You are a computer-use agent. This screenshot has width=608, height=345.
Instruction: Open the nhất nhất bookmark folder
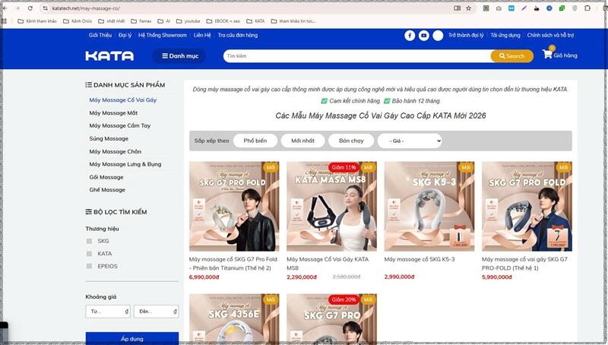(x=112, y=21)
